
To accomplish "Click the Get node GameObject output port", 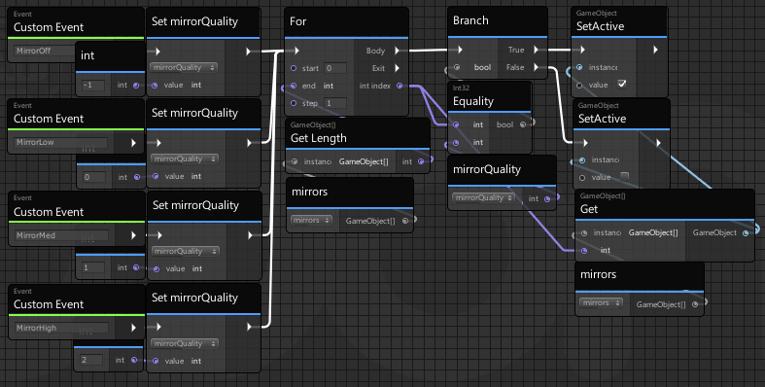I will (746, 232).
